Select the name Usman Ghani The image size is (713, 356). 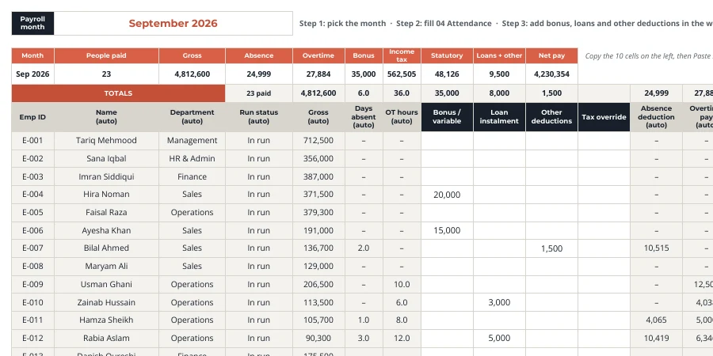coord(106,285)
